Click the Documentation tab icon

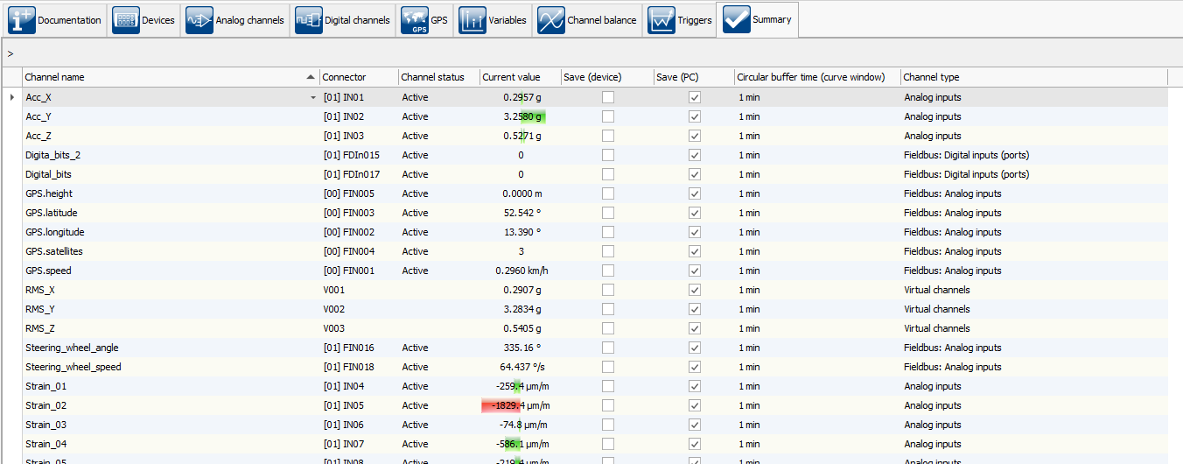pos(22,20)
